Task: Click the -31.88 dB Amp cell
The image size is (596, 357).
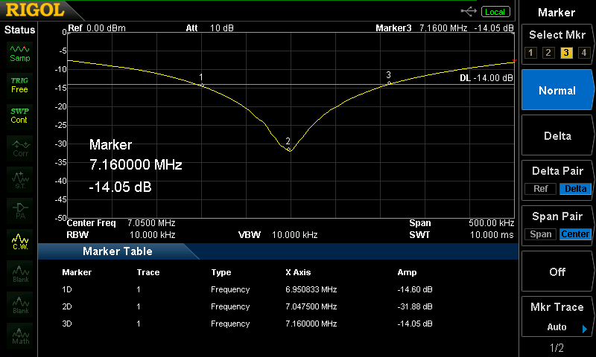Action: point(415,306)
